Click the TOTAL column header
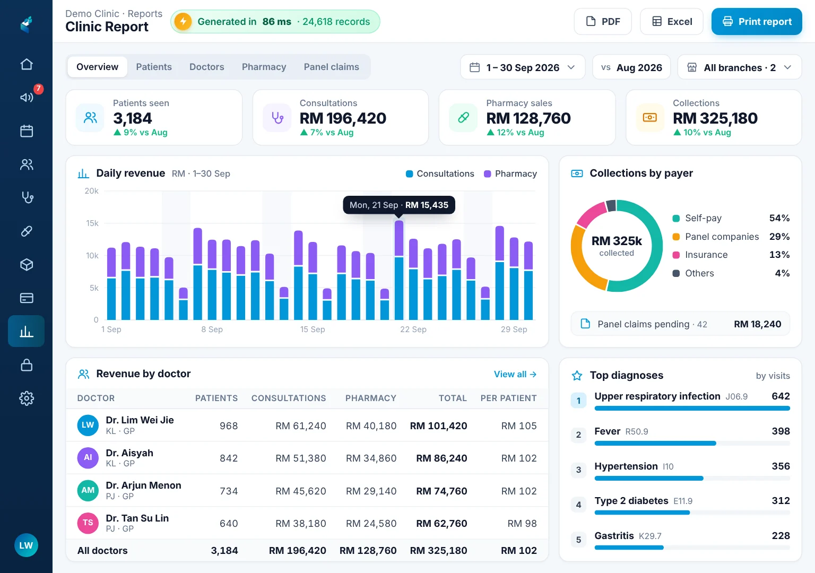This screenshot has height=573, width=815. [453, 398]
